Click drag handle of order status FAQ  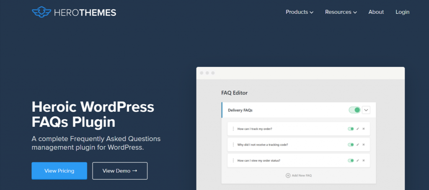[233, 160]
